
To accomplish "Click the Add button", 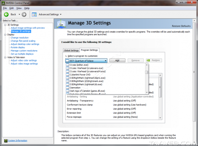I will 117,60.
